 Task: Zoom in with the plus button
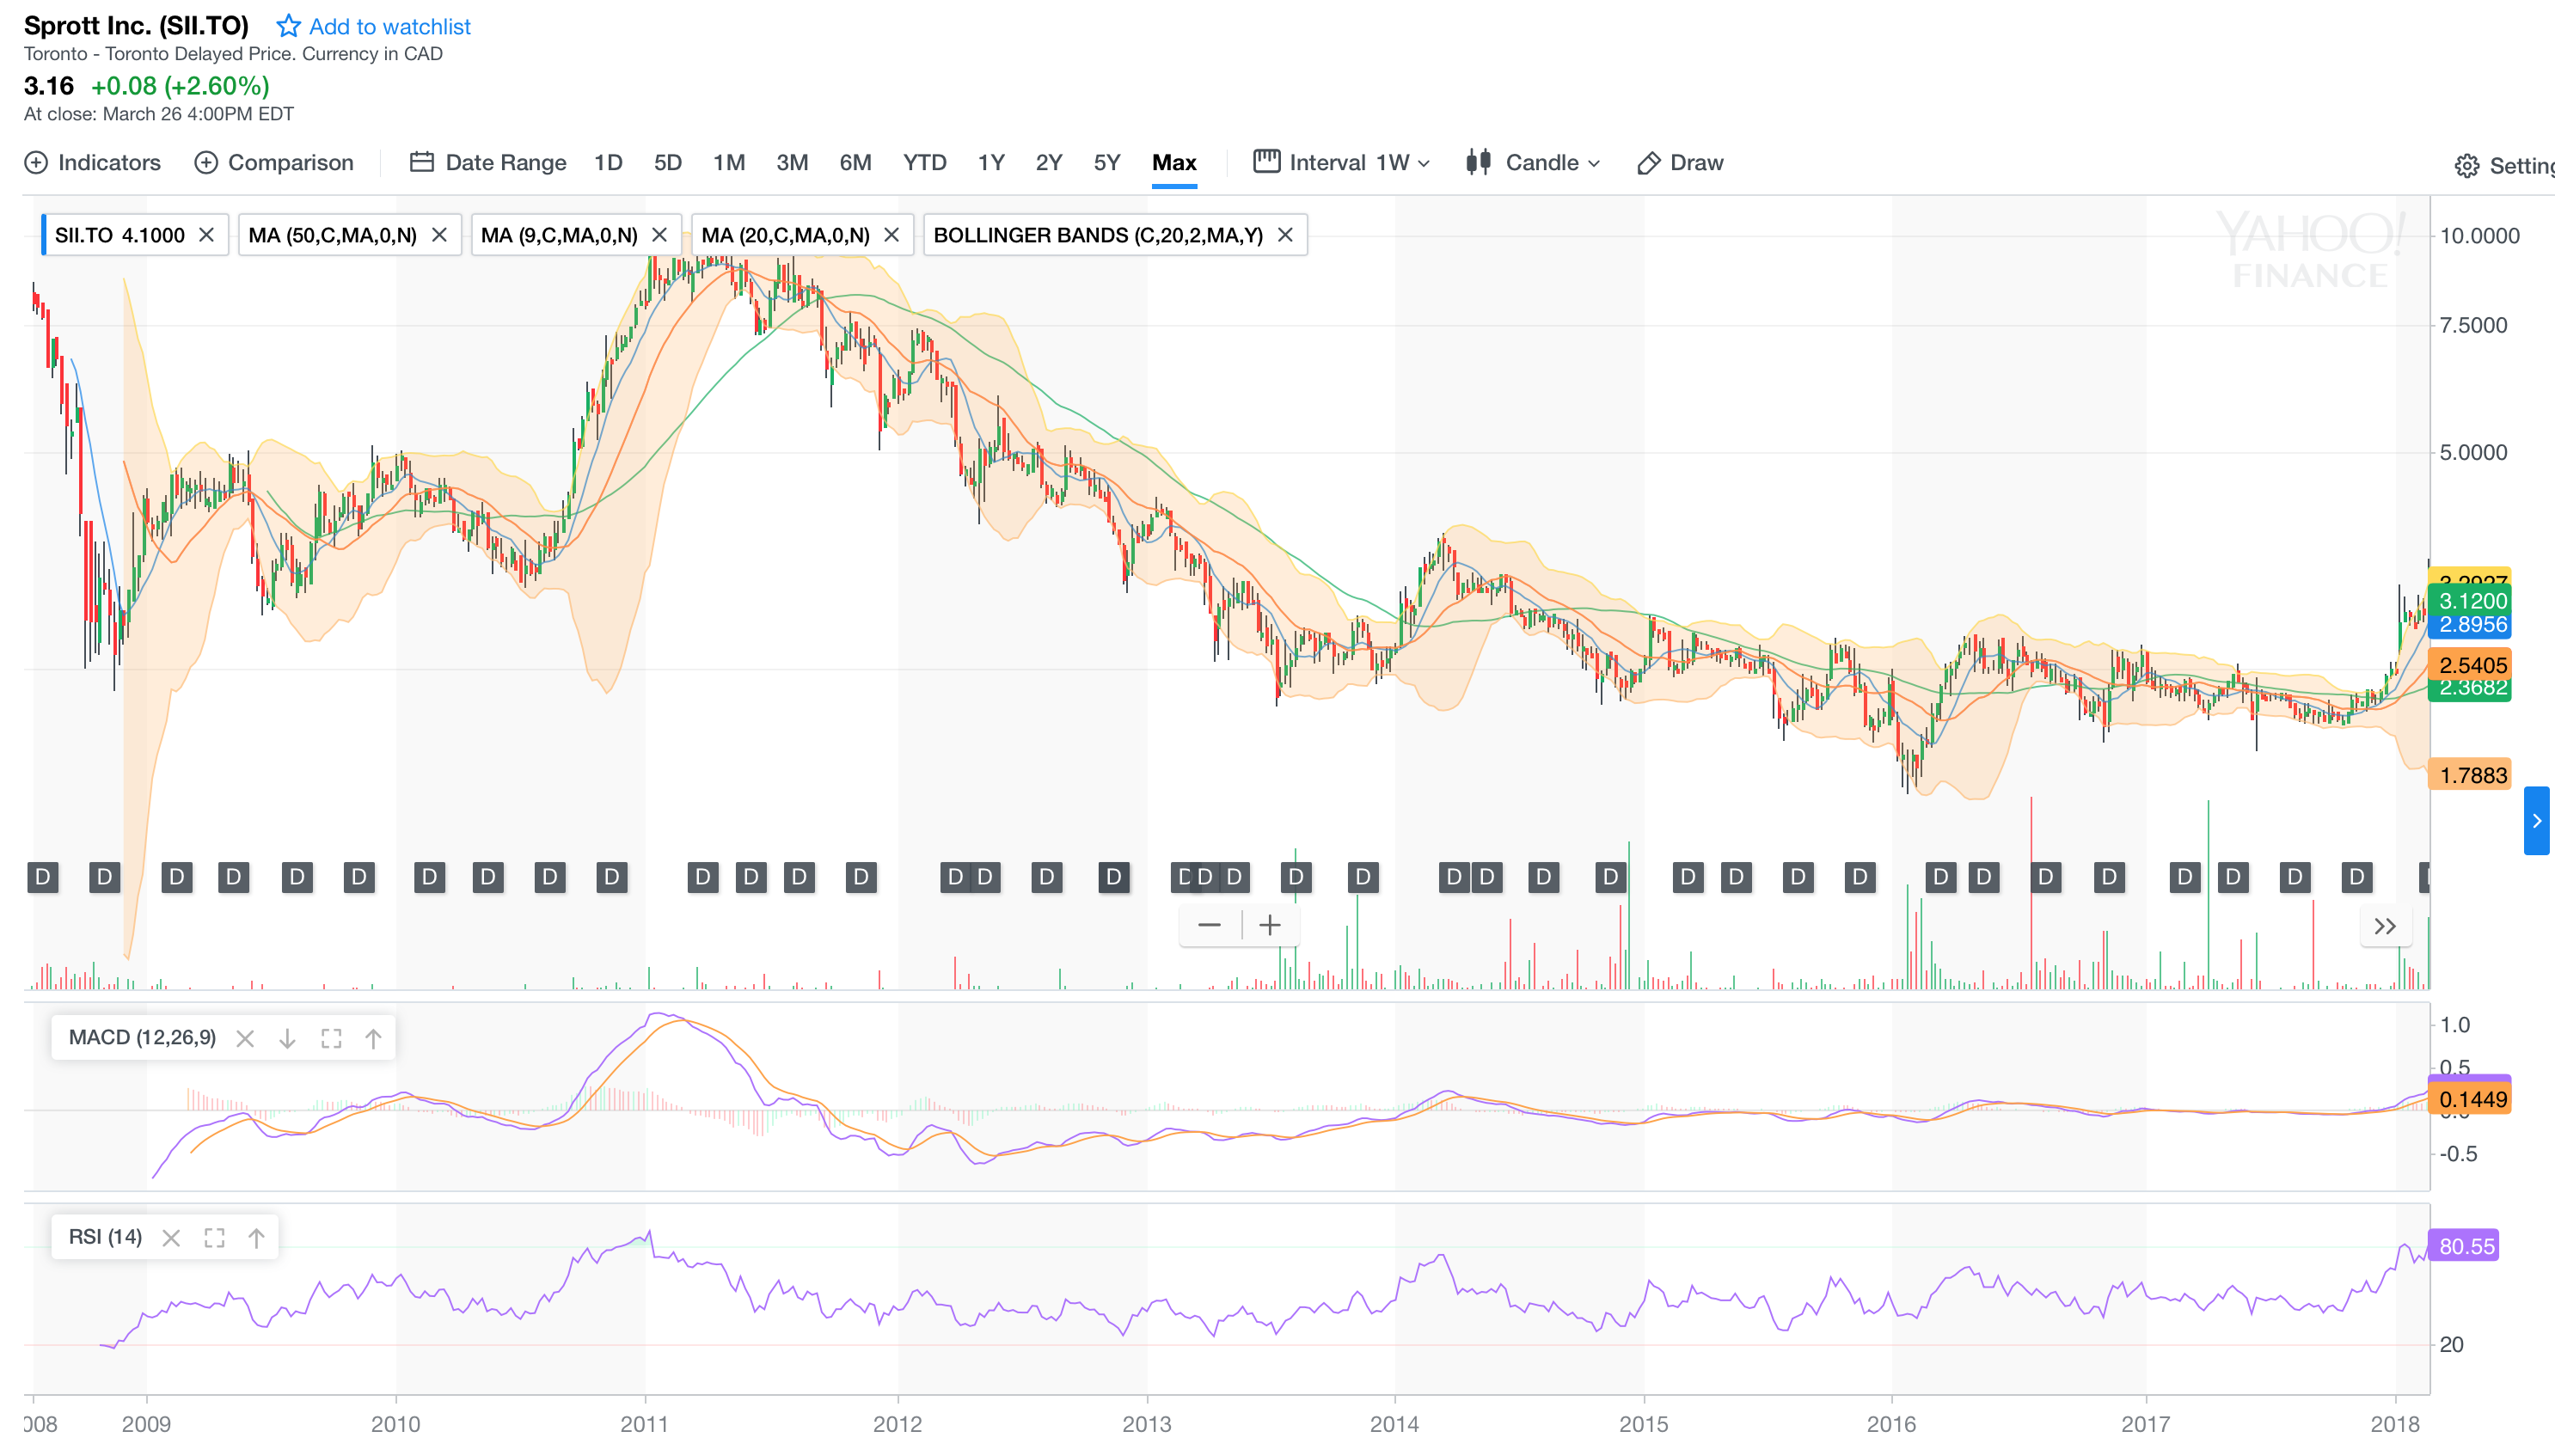click(x=1269, y=925)
